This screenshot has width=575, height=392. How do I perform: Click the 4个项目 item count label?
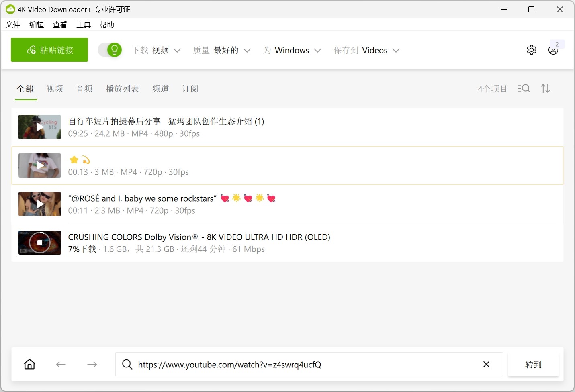[492, 89]
